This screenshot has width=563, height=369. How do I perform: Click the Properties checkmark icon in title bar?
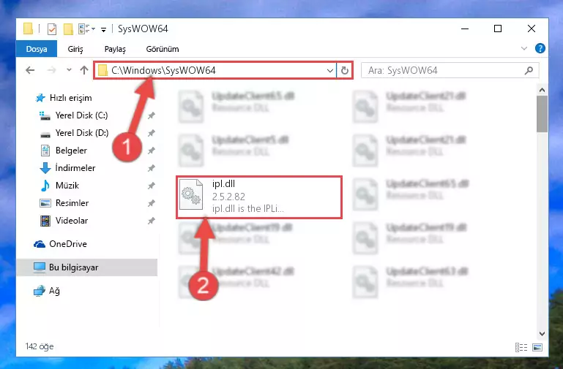point(52,28)
